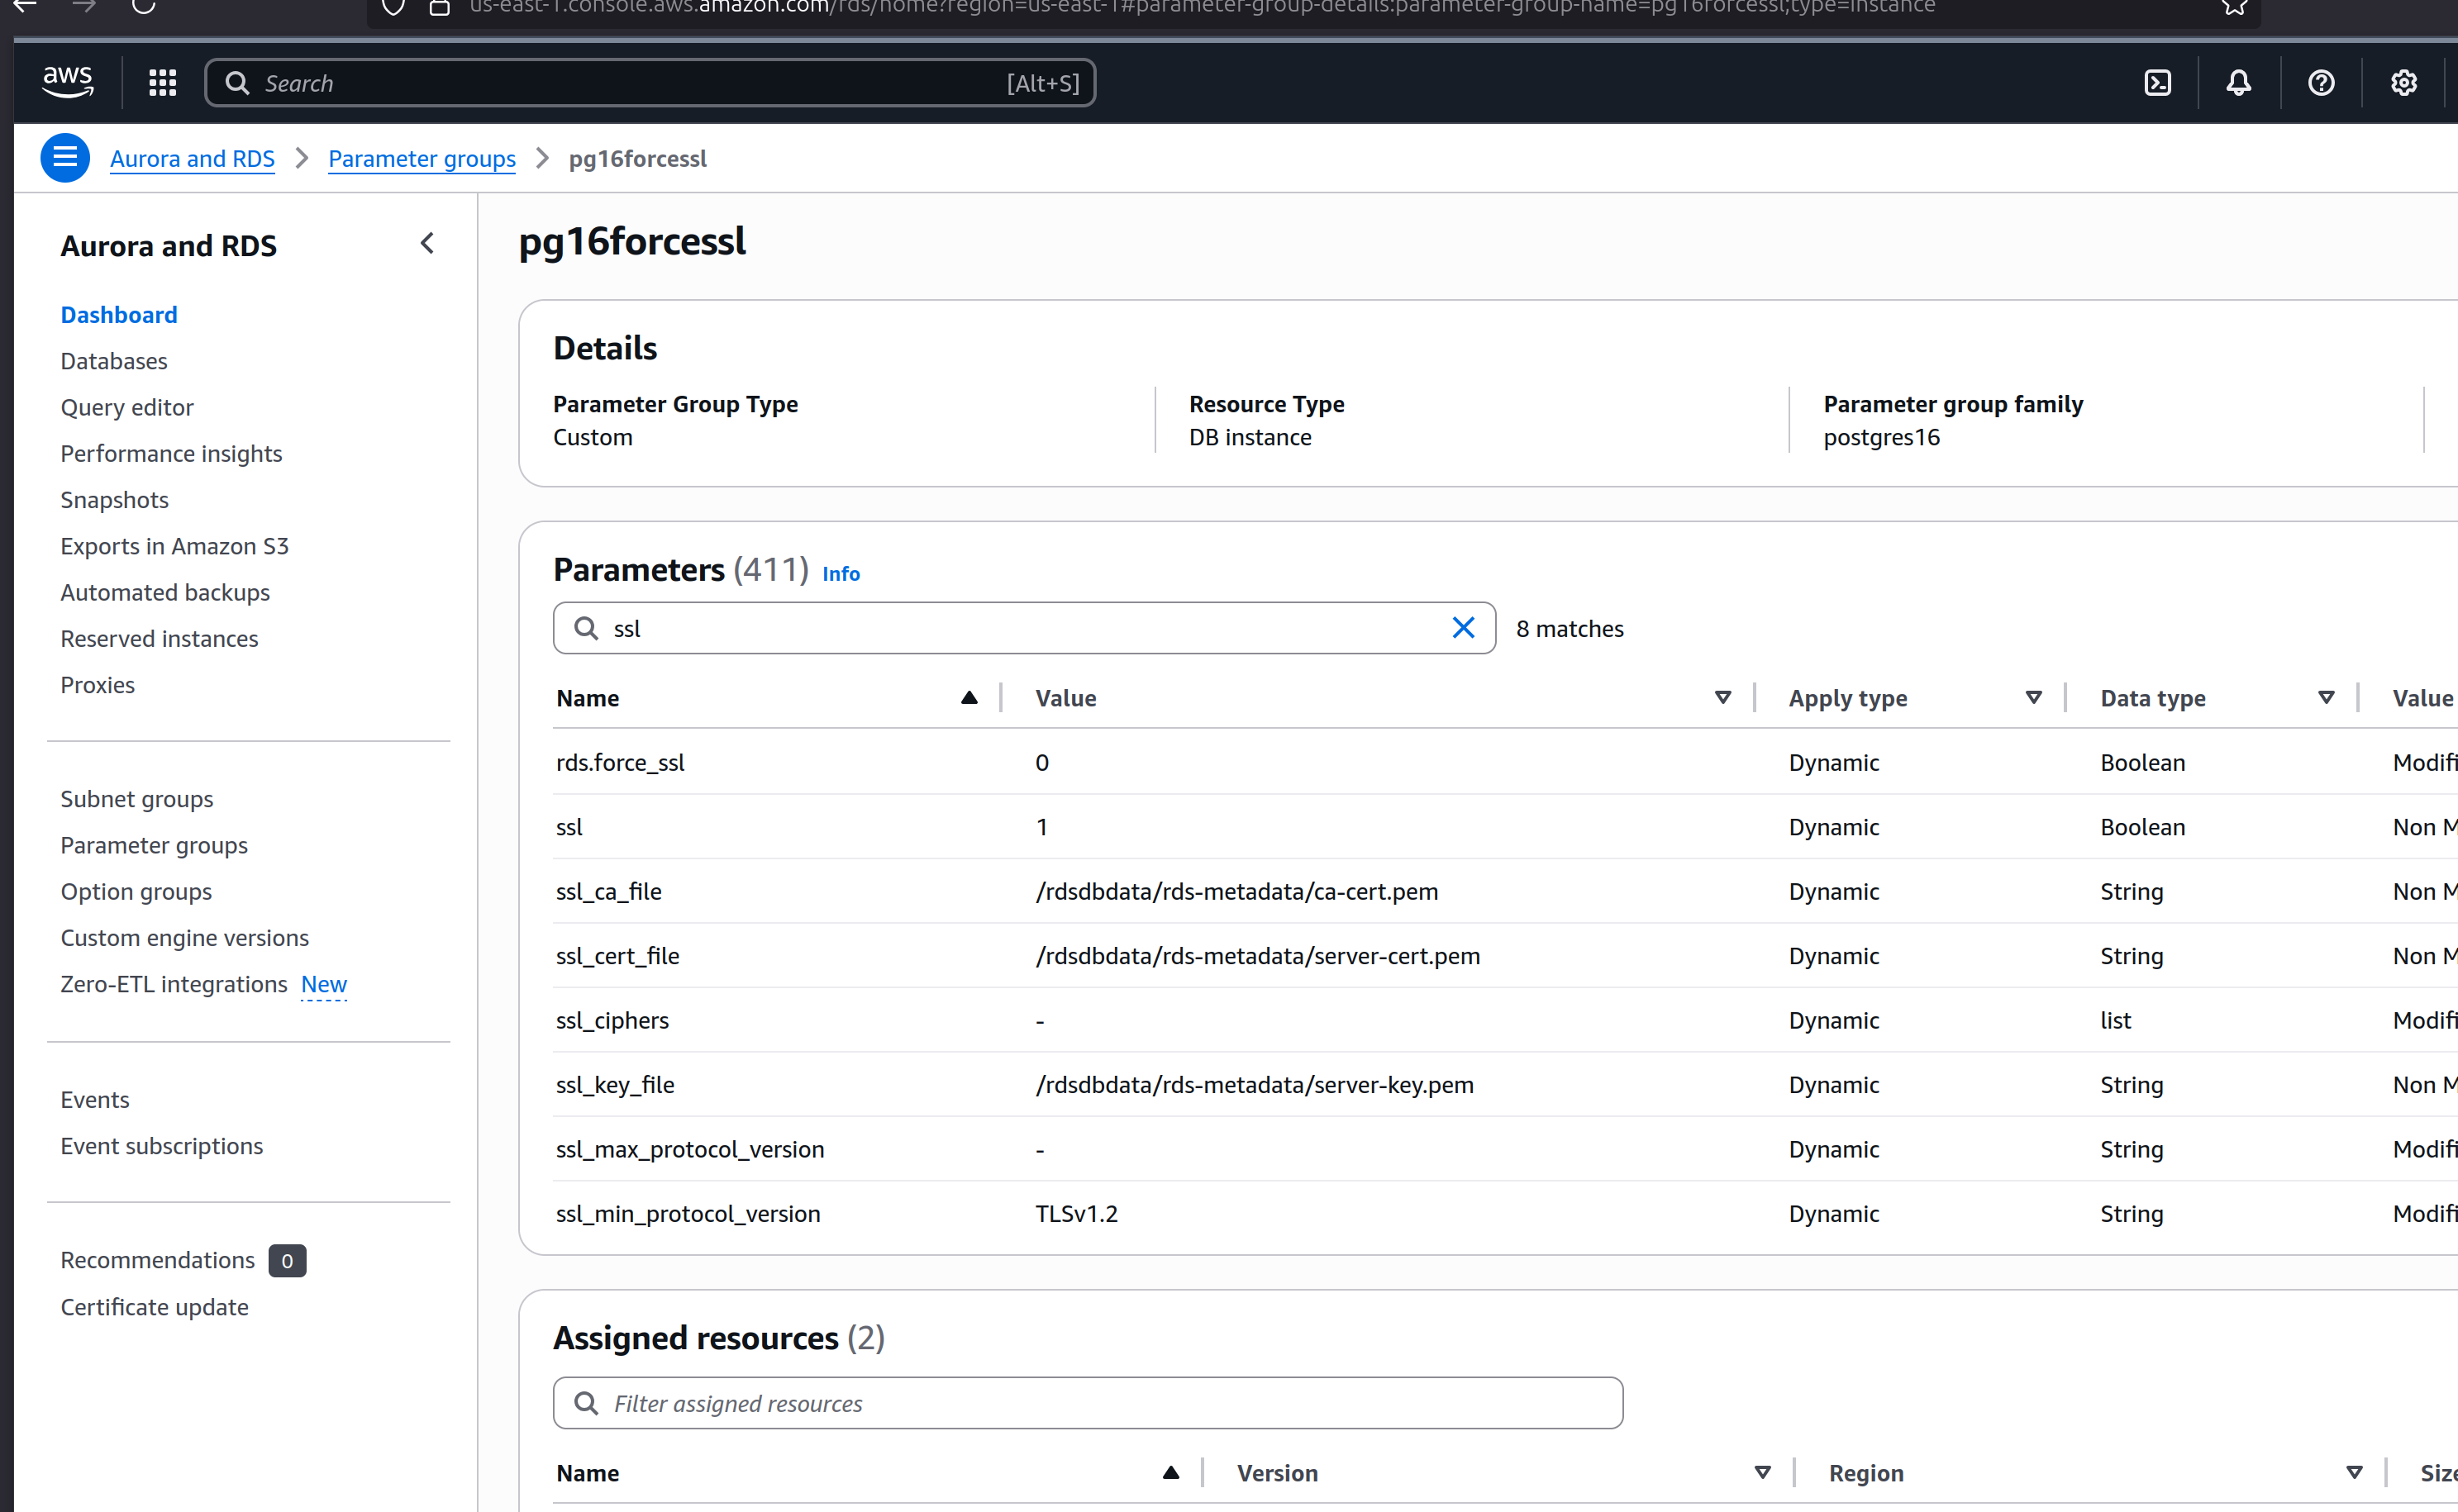Sort assigned resources by Name arrow

tap(1170, 1472)
